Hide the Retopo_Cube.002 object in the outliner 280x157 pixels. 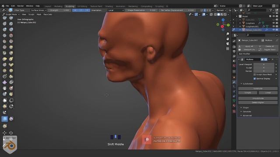[x=273, y=30]
